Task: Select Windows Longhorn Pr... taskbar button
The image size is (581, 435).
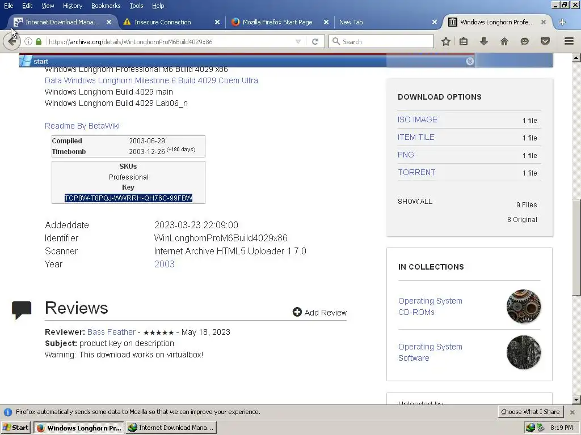Action: pyautogui.click(x=79, y=428)
